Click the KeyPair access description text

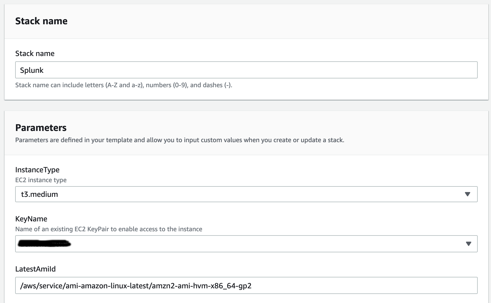[x=109, y=229]
